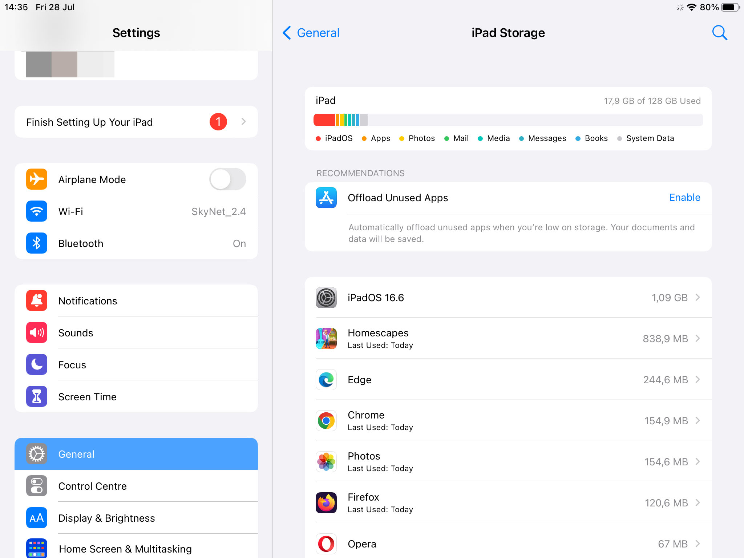744x558 pixels.
Task: Open the Focus settings row
Action: (x=136, y=364)
